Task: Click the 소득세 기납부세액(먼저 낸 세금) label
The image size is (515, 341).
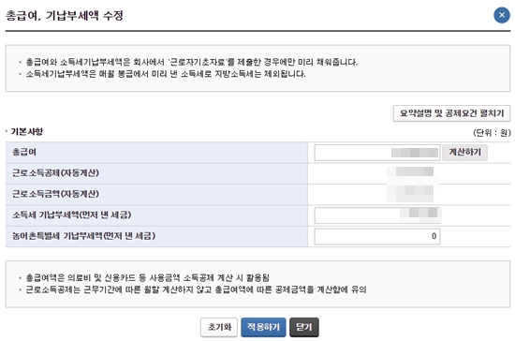Action: pos(71,215)
